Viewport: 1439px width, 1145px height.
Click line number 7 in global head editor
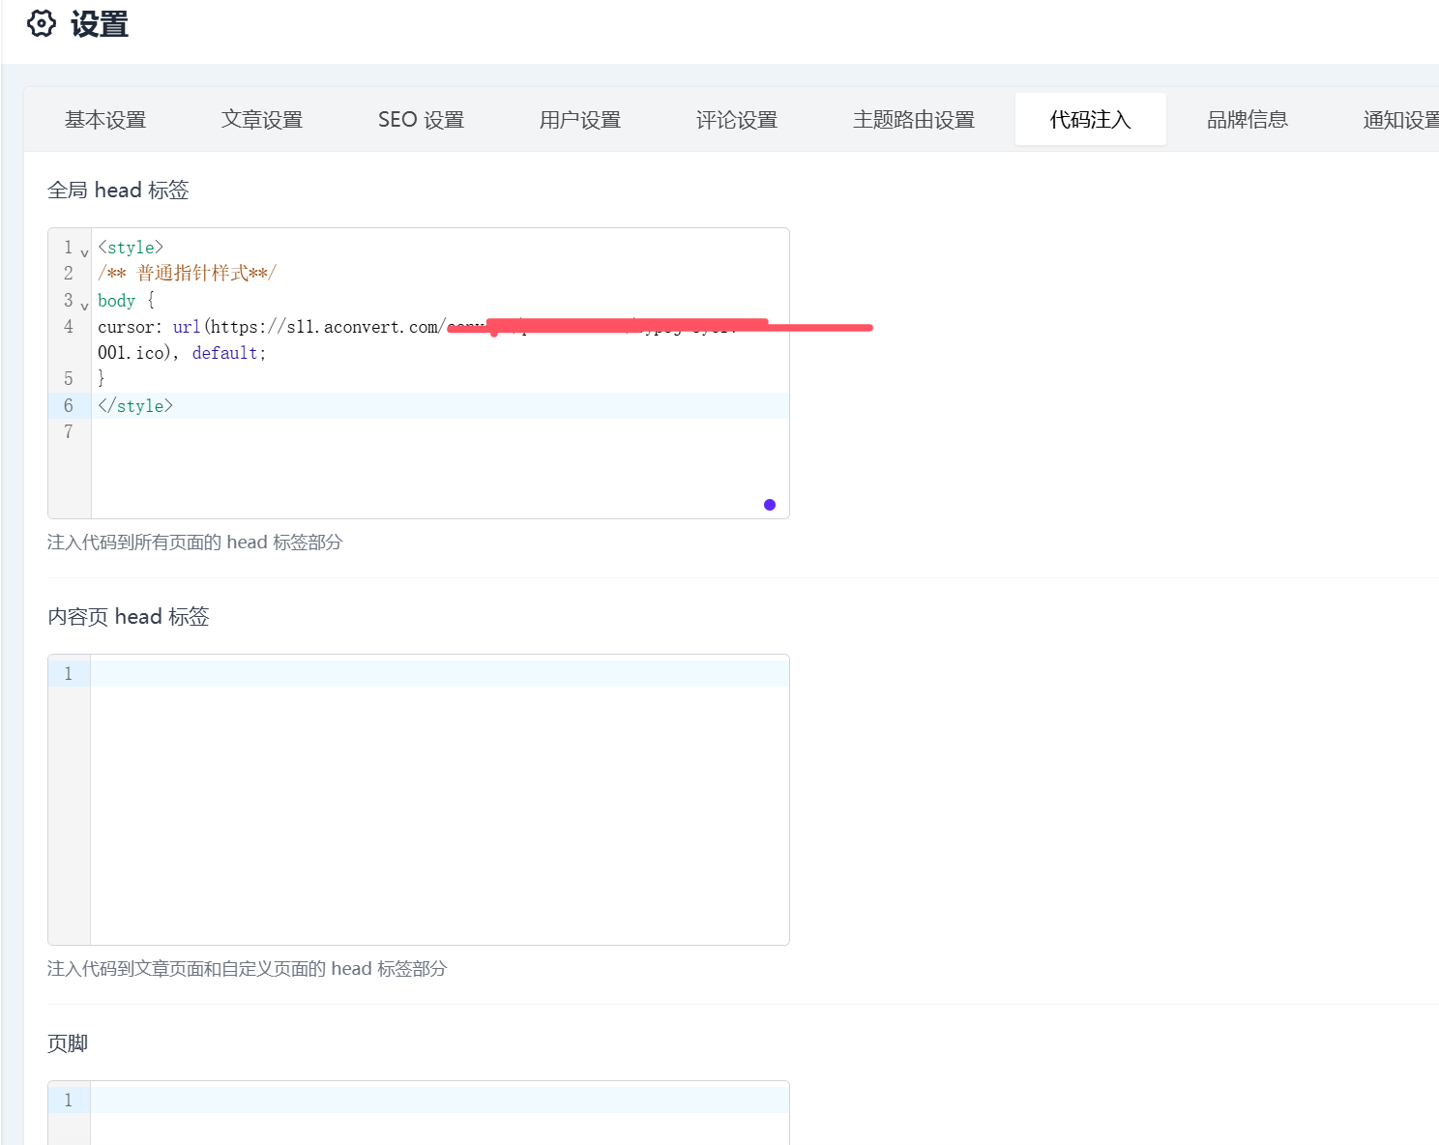coord(69,432)
